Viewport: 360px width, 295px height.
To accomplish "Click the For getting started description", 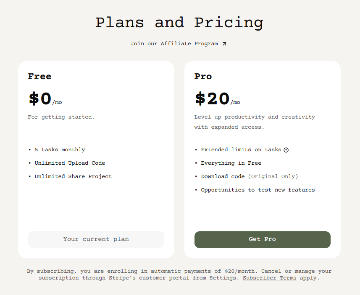I will (x=61, y=117).
